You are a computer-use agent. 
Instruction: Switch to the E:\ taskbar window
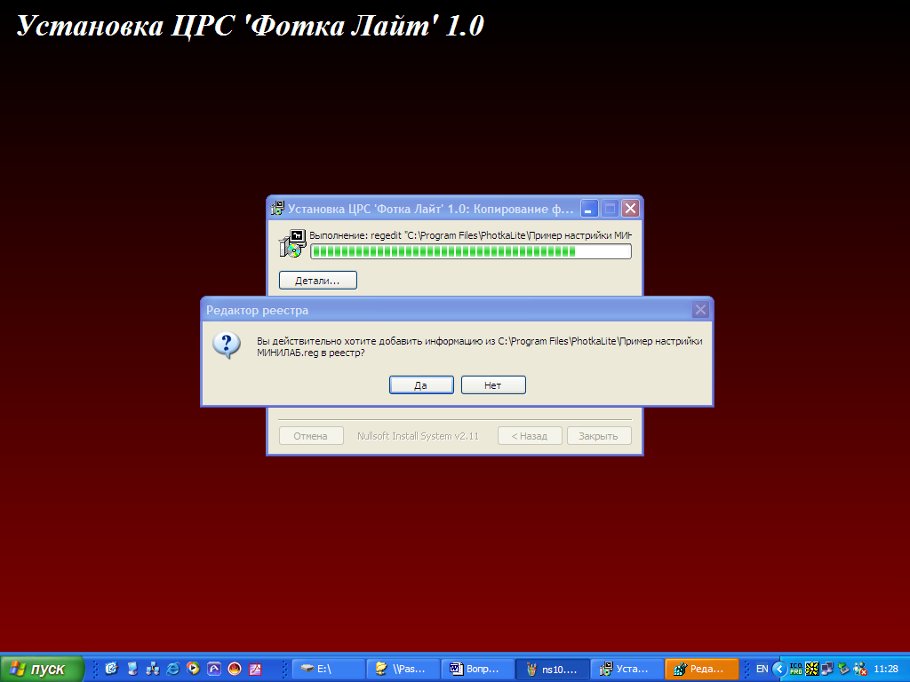tap(329, 669)
